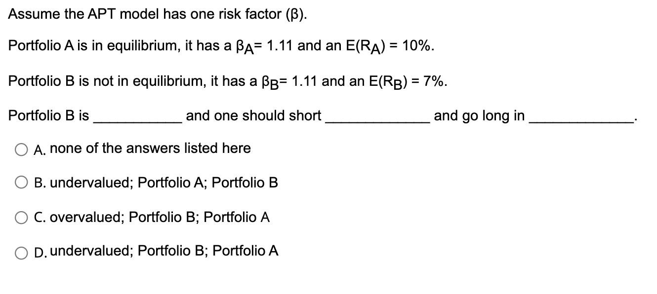Click the label text 'B.'

[x=38, y=183]
